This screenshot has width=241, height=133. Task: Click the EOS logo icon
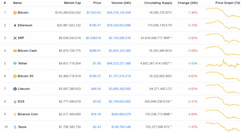coord(15,102)
